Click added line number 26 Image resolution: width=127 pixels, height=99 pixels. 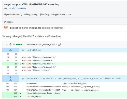click(x=16, y=64)
